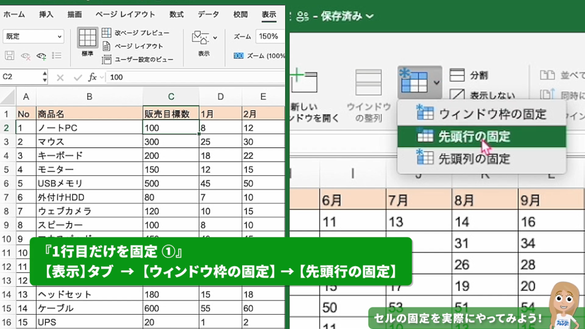Click the add sheet view eye icon
The height and width of the screenshot is (329, 585).
41,56
